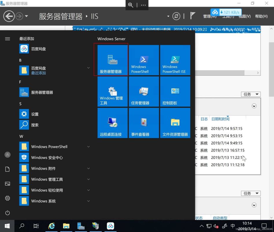Image resolution: width=274 pixels, height=232 pixels.
Task: Open the 帮助(H) menu
Action: click(261, 16)
